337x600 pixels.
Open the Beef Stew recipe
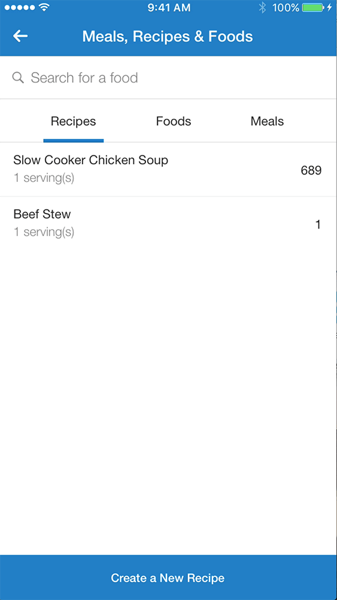pyautogui.click(x=168, y=223)
